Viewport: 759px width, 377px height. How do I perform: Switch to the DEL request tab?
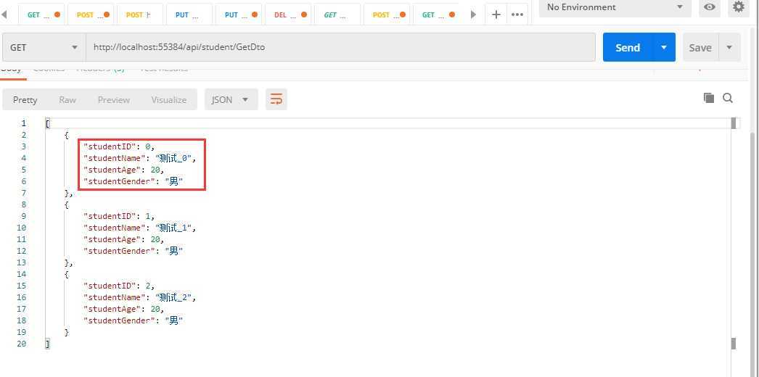287,14
